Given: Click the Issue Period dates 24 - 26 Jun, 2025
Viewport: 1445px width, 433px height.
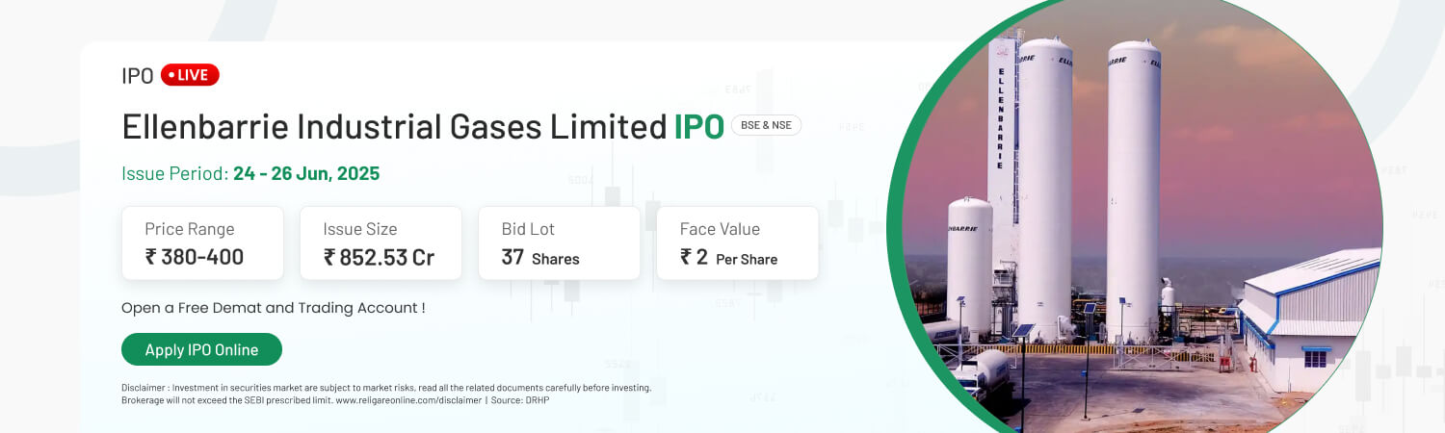Looking at the screenshot, I should pyautogui.click(x=306, y=174).
